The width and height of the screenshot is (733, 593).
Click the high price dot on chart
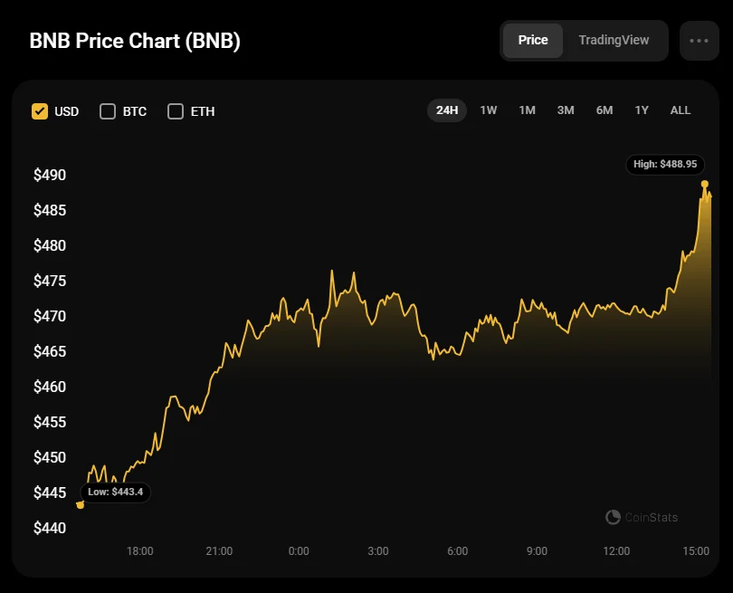click(705, 184)
